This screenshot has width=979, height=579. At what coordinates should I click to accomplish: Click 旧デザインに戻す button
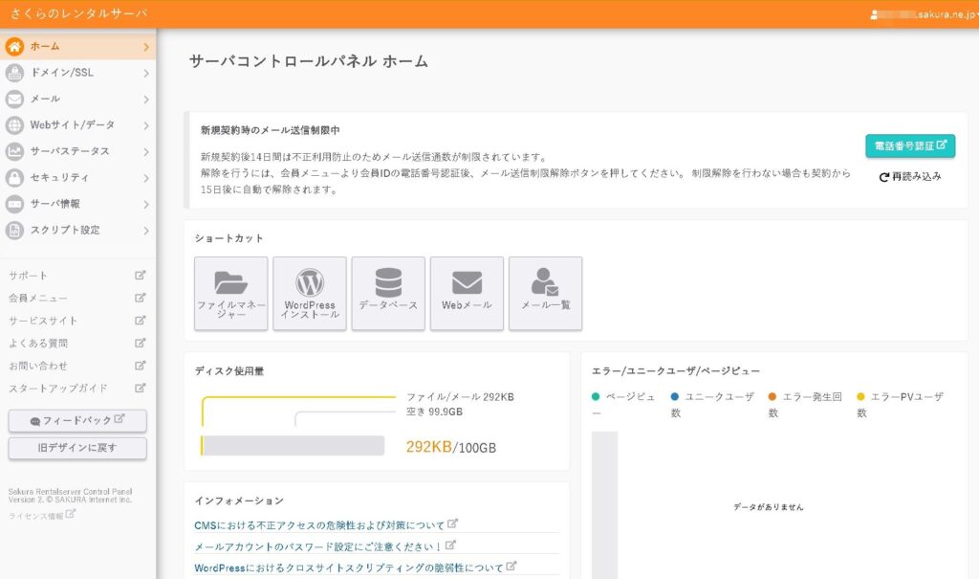pos(77,448)
